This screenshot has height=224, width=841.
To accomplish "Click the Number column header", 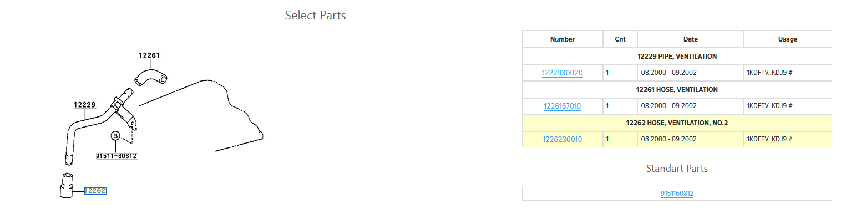I will click(x=563, y=39).
